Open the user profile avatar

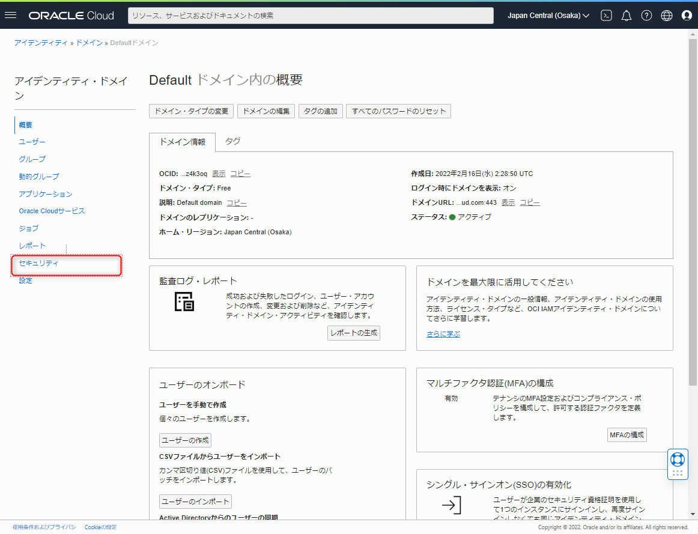tap(687, 16)
